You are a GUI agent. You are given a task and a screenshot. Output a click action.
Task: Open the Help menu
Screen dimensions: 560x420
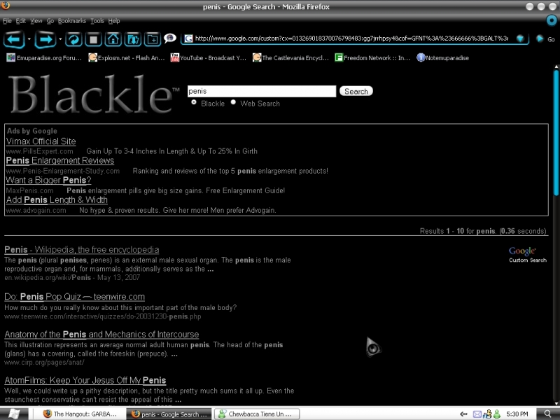tap(114, 21)
